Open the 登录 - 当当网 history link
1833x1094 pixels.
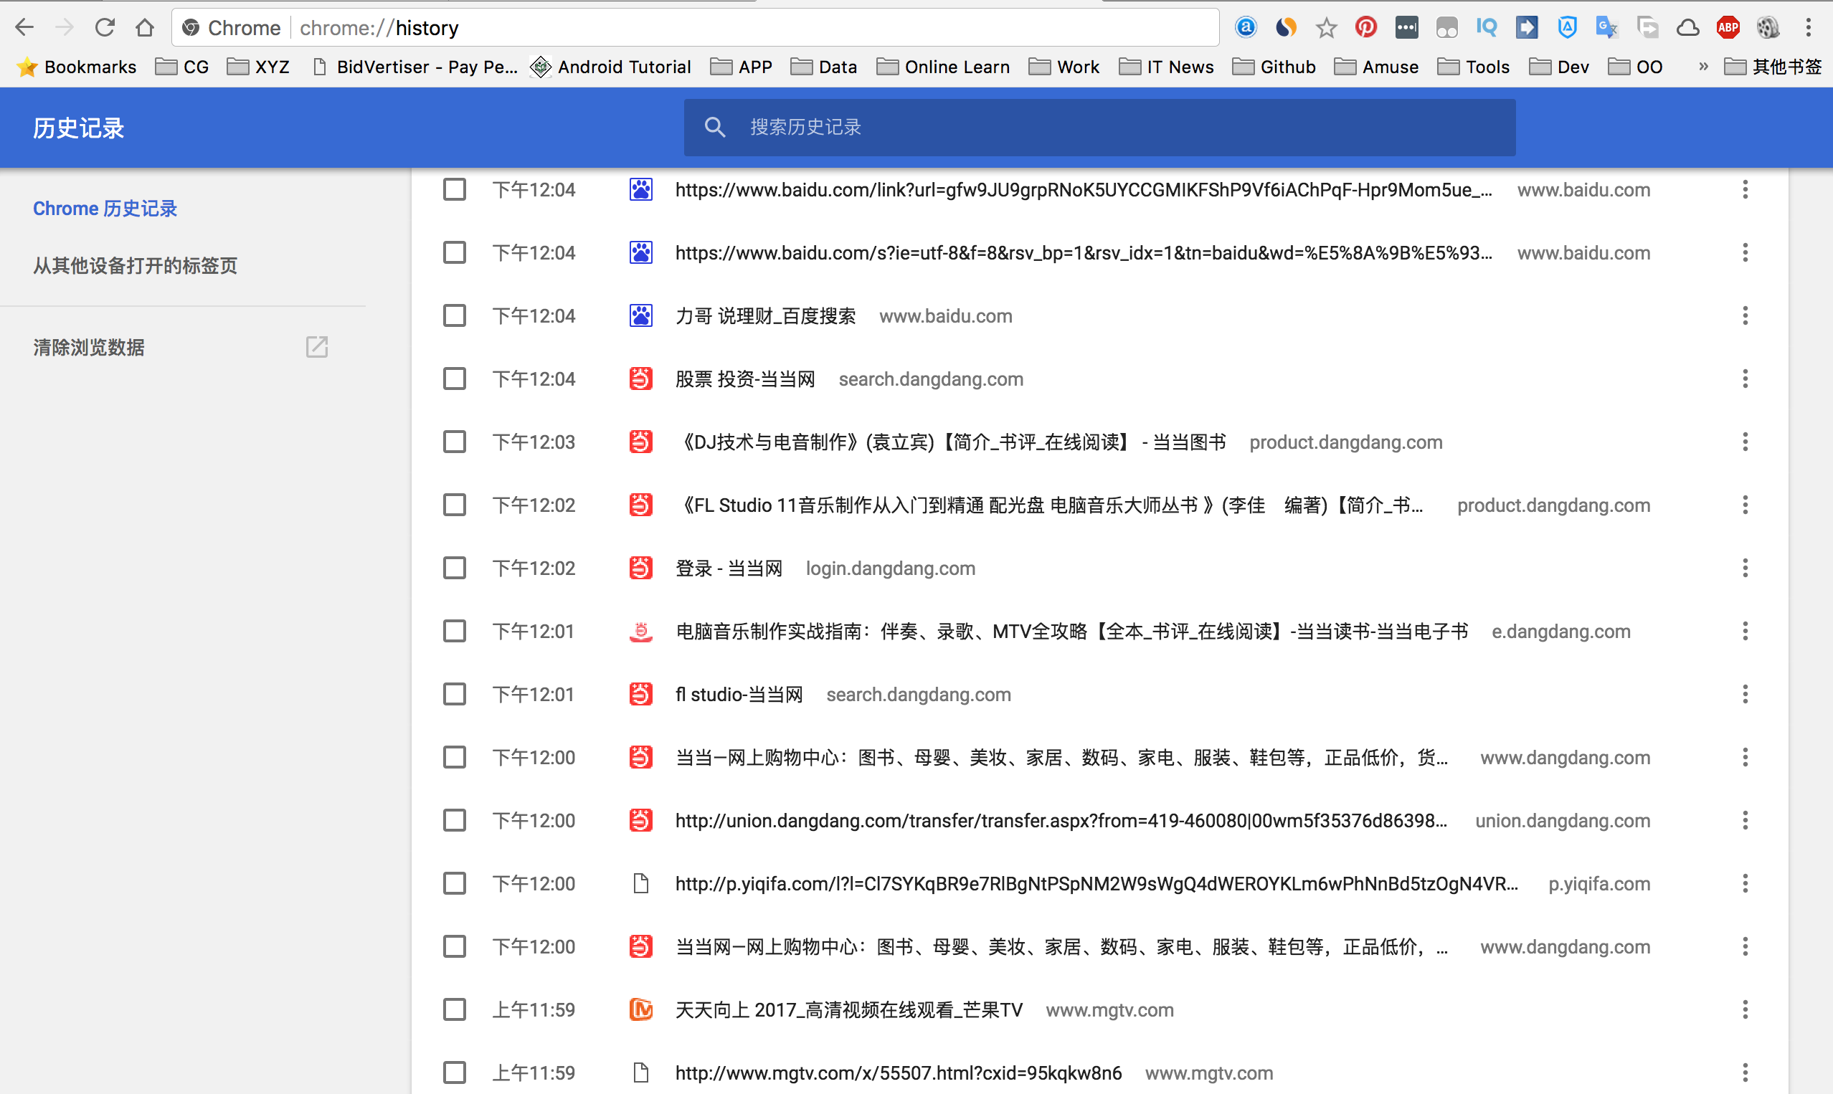click(x=729, y=568)
